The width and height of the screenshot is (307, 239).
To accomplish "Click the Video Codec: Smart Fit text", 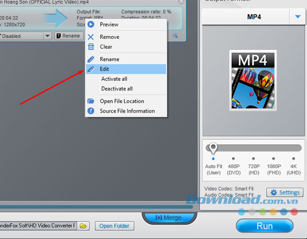I will pos(229,189).
